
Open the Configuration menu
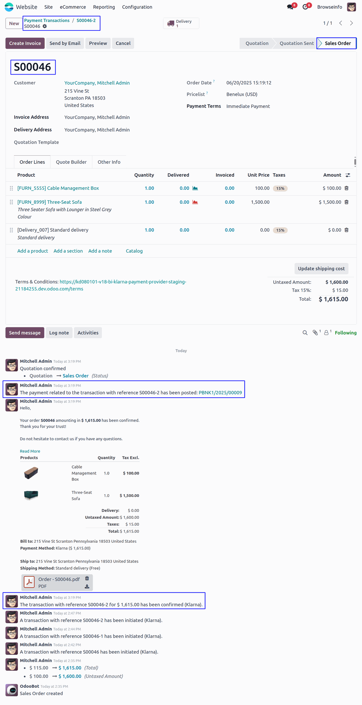(137, 7)
